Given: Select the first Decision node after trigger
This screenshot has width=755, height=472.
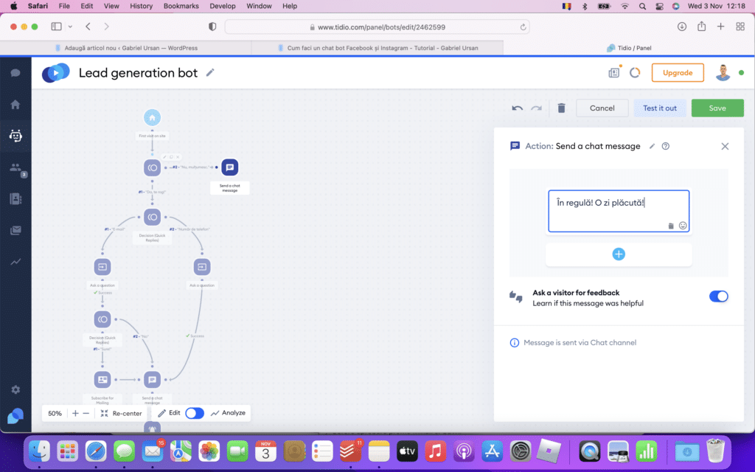Looking at the screenshot, I should point(152,167).
